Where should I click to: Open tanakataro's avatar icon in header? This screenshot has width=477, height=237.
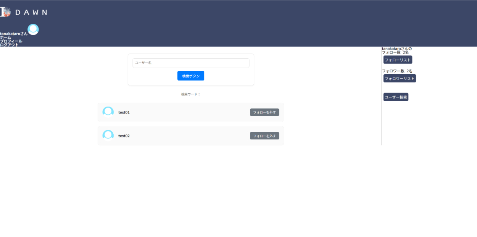[x=33, y=29]
